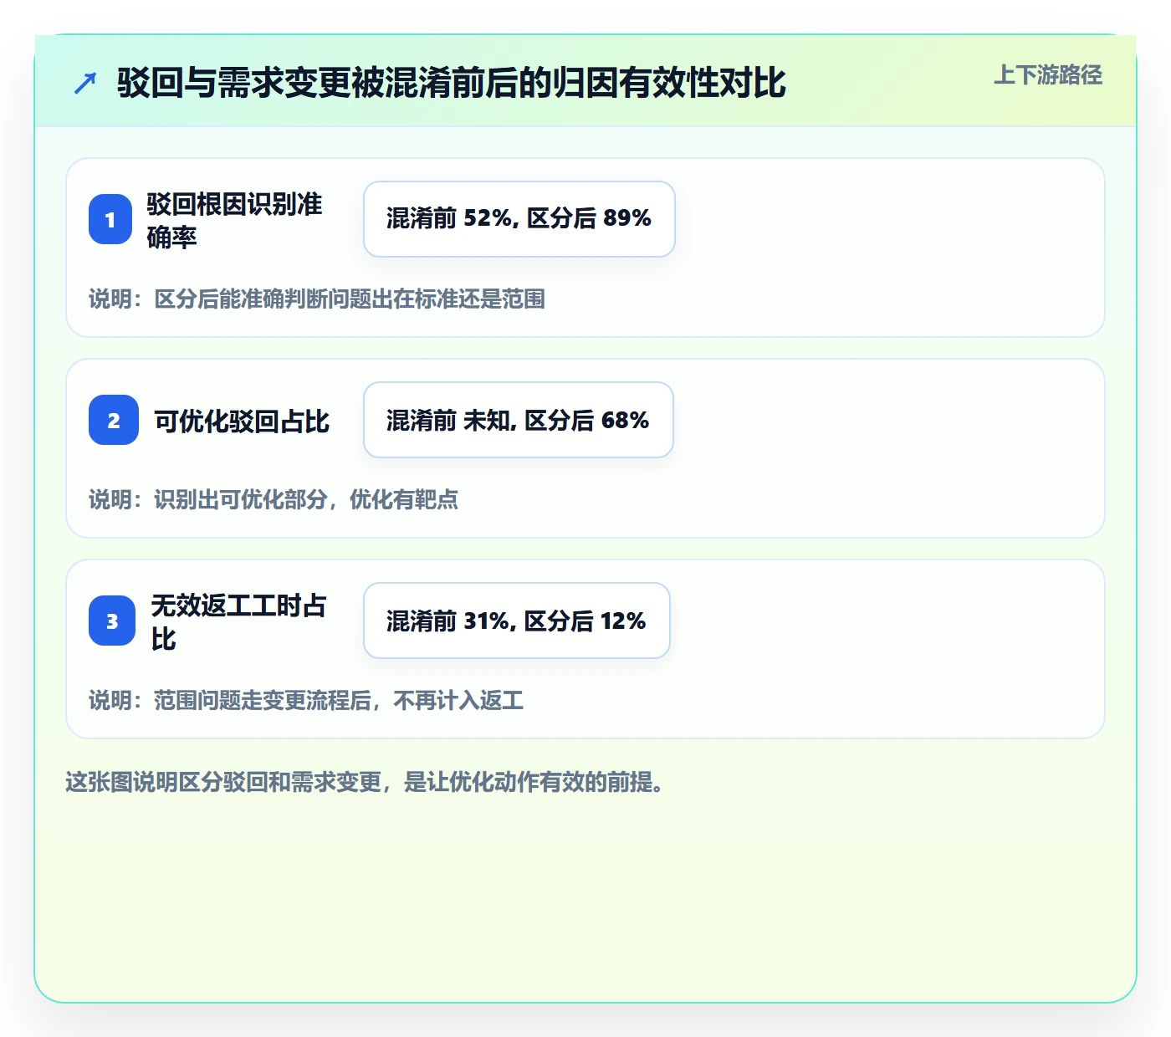The image size is (1171, 1037).
Task: Click the number 1 badge icon
Action: [x=110, y=219]
